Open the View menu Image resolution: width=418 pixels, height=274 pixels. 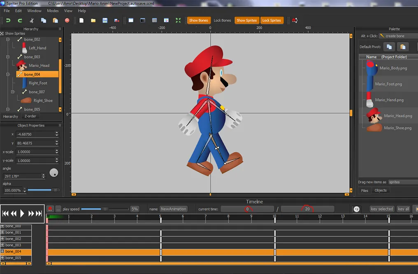[x=68, y=11]
